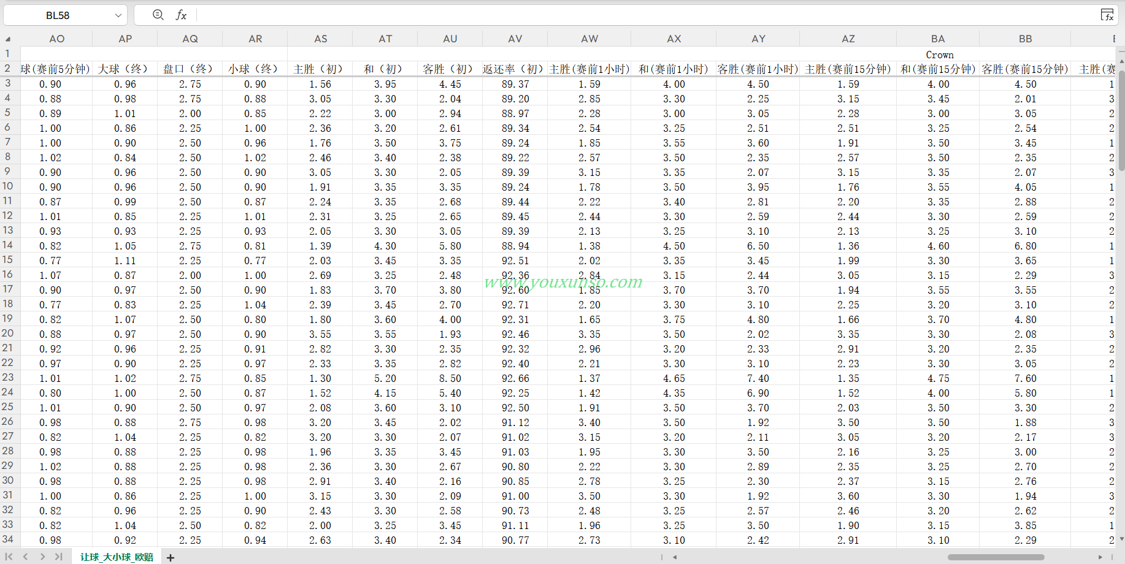
Task: Open the Name Box dropdown arrow
Action: [118, 15]
